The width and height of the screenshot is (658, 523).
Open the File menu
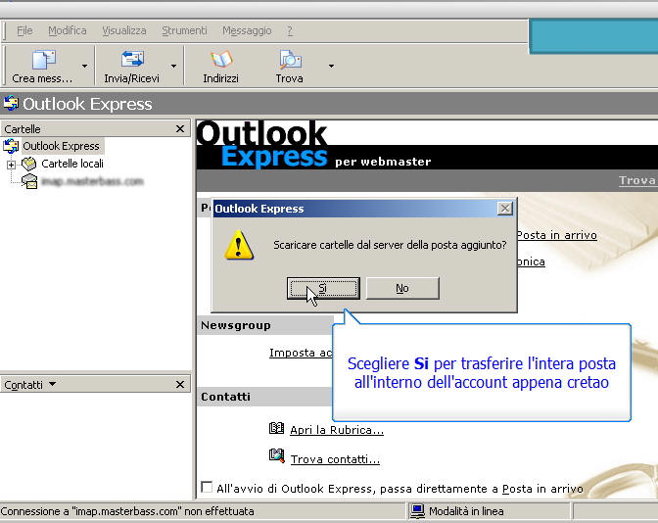[x=24, y=30]
